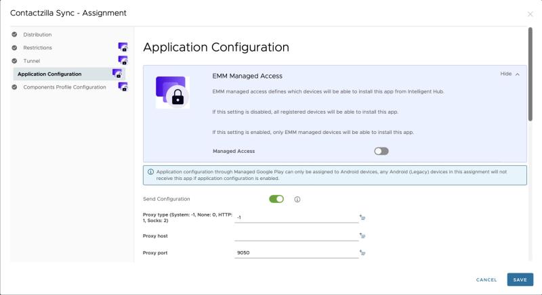Image resolution: width=542 pixels, height=295 pixels.
Task: Open the Distribution step
Action: pyautogui.click(x=37, y=35)
